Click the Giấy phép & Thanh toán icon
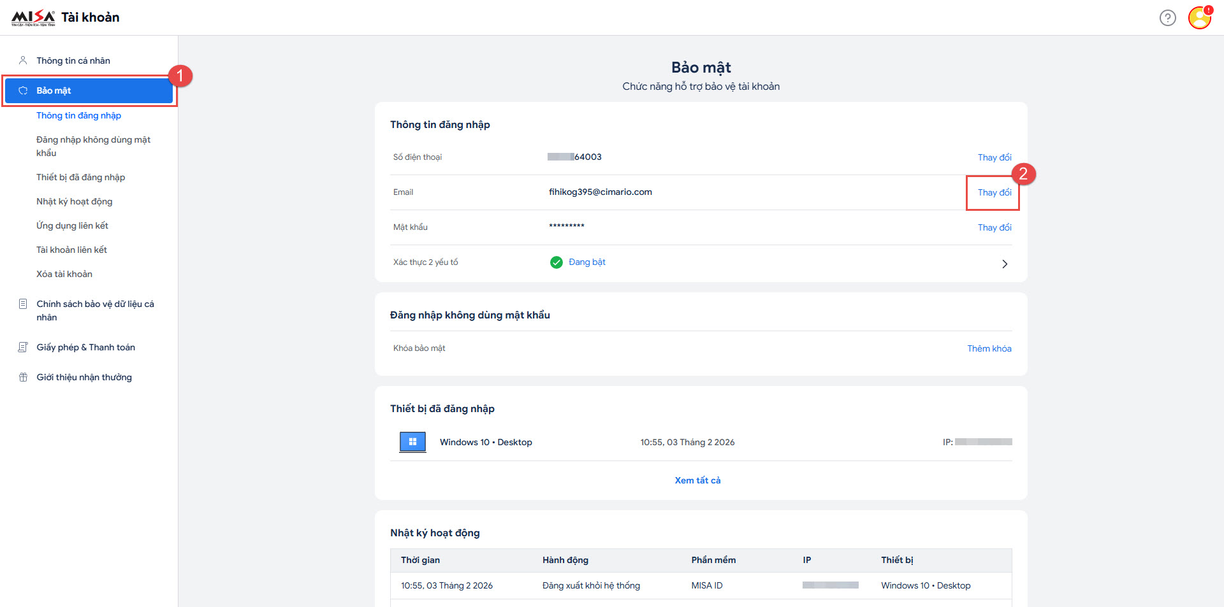This screenshot has height=607, width=1224. [x=23, y=347]
